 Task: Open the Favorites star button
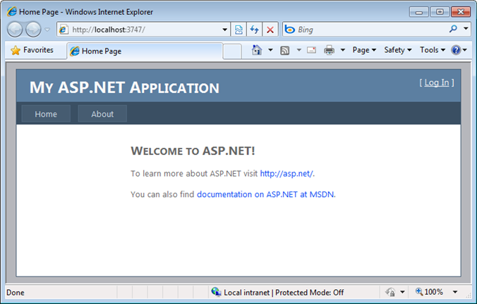[x=32, y=50]
